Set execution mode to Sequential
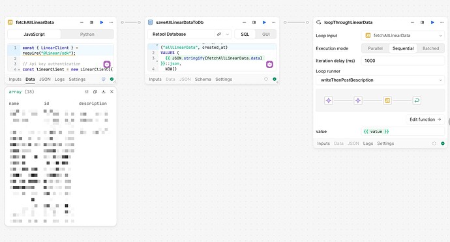The image size is (450, 242). pos(403,48)
